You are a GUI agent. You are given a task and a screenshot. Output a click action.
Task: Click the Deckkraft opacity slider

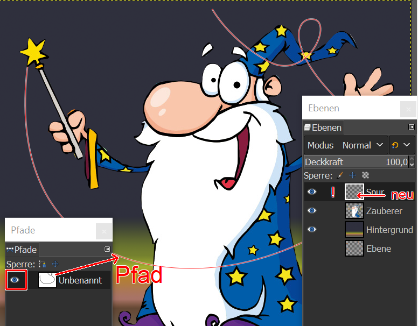click(356, 162)
